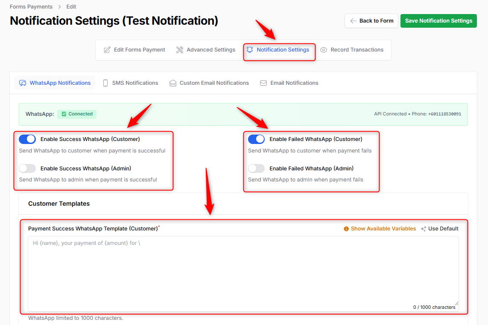Screen dimensions: 488x325
Task: Click the envelope icon beside Email Notifications
Action: [263, 83]
